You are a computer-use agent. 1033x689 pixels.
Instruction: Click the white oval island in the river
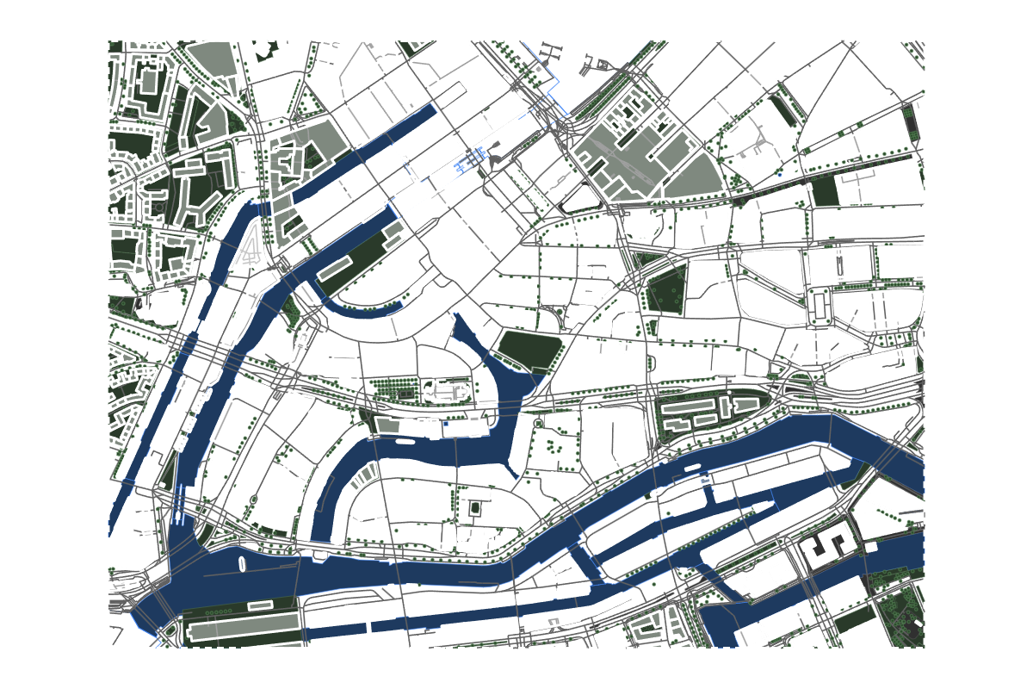243,565
